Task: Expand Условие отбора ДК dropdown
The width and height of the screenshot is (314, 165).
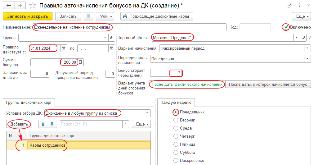Action: pyautogui.click(x=147, y=113)
